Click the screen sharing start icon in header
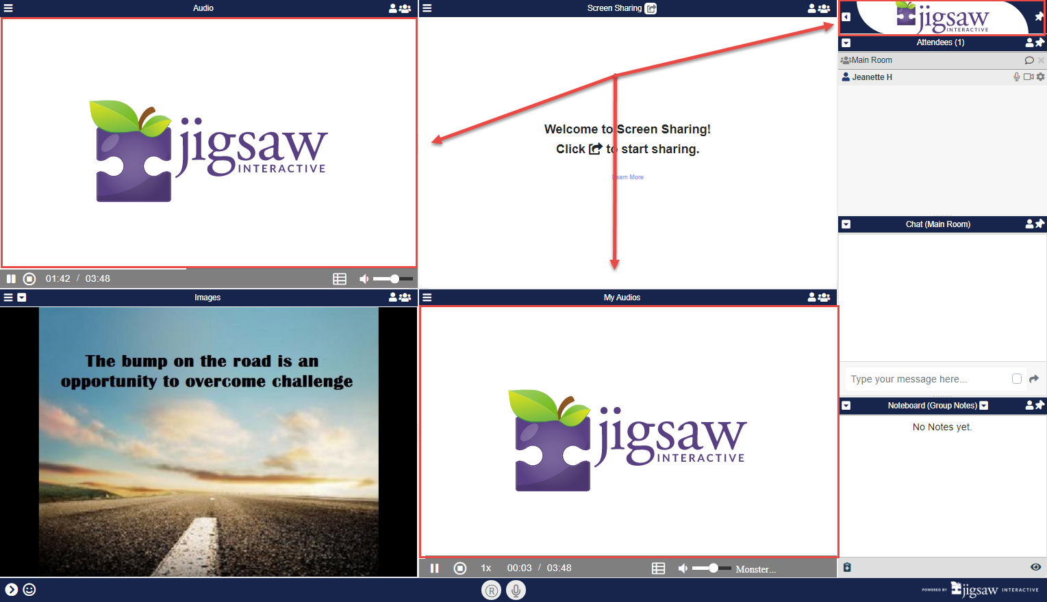This screenshot has width=1047, height=602. coord(651,8)
